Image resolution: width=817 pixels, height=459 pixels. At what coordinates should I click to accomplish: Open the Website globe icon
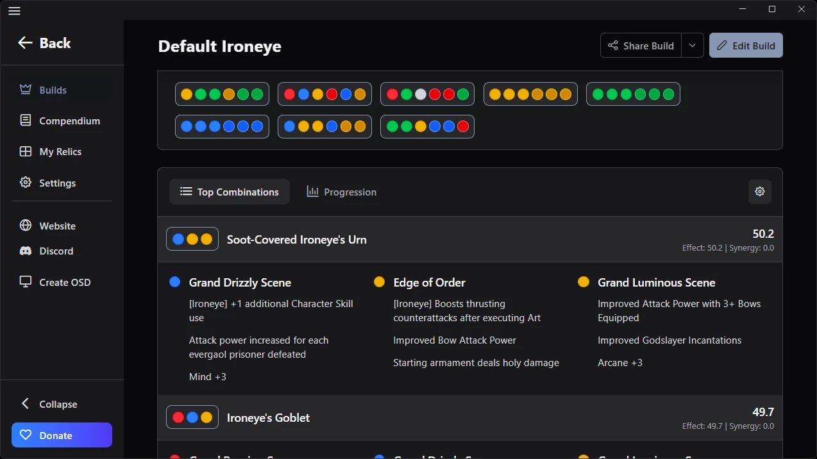26,226
